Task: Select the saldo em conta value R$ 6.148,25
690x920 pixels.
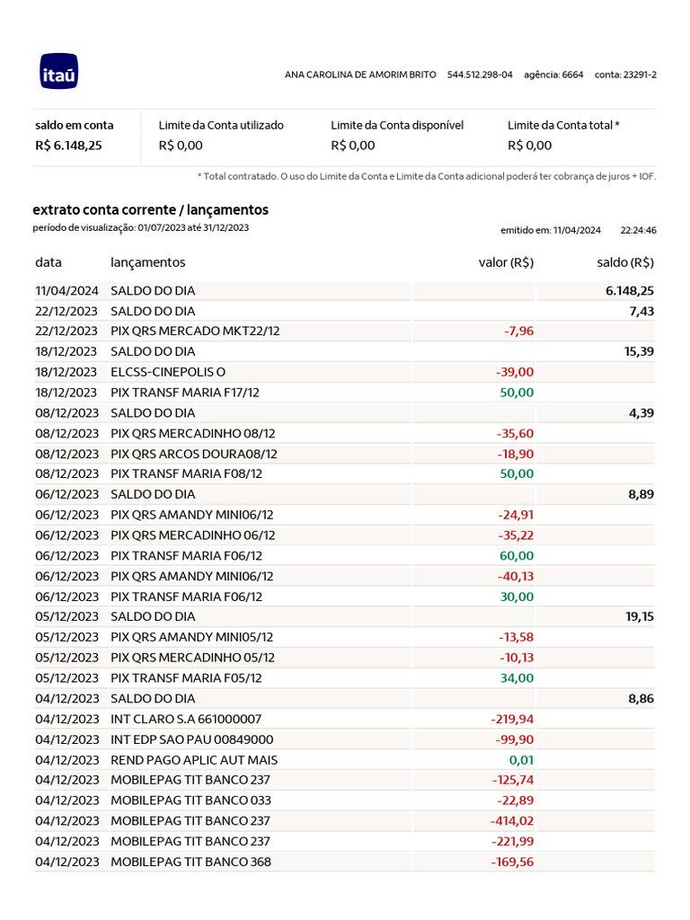Action: 68,146
